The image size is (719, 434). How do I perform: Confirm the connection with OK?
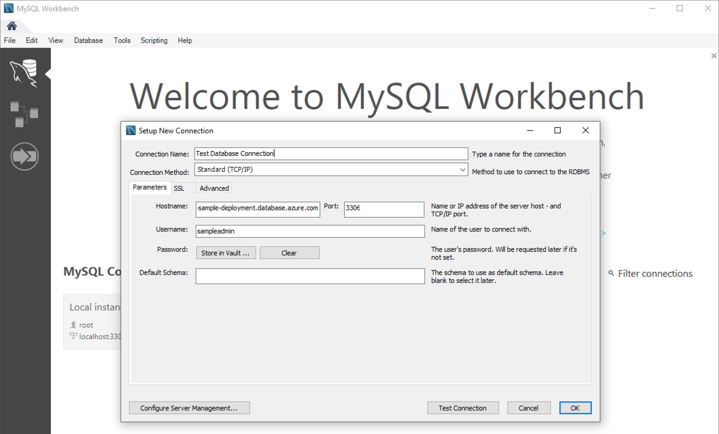[x=575, y=408]
